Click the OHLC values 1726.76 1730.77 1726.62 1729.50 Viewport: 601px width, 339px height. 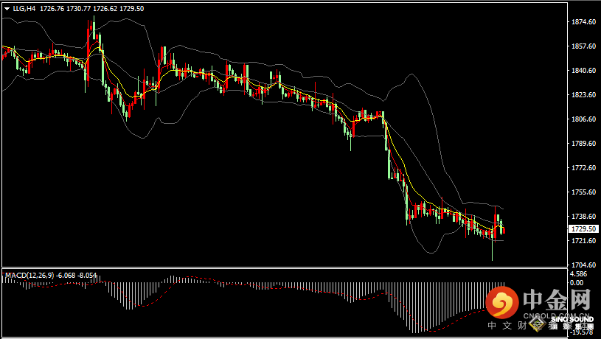92,8
